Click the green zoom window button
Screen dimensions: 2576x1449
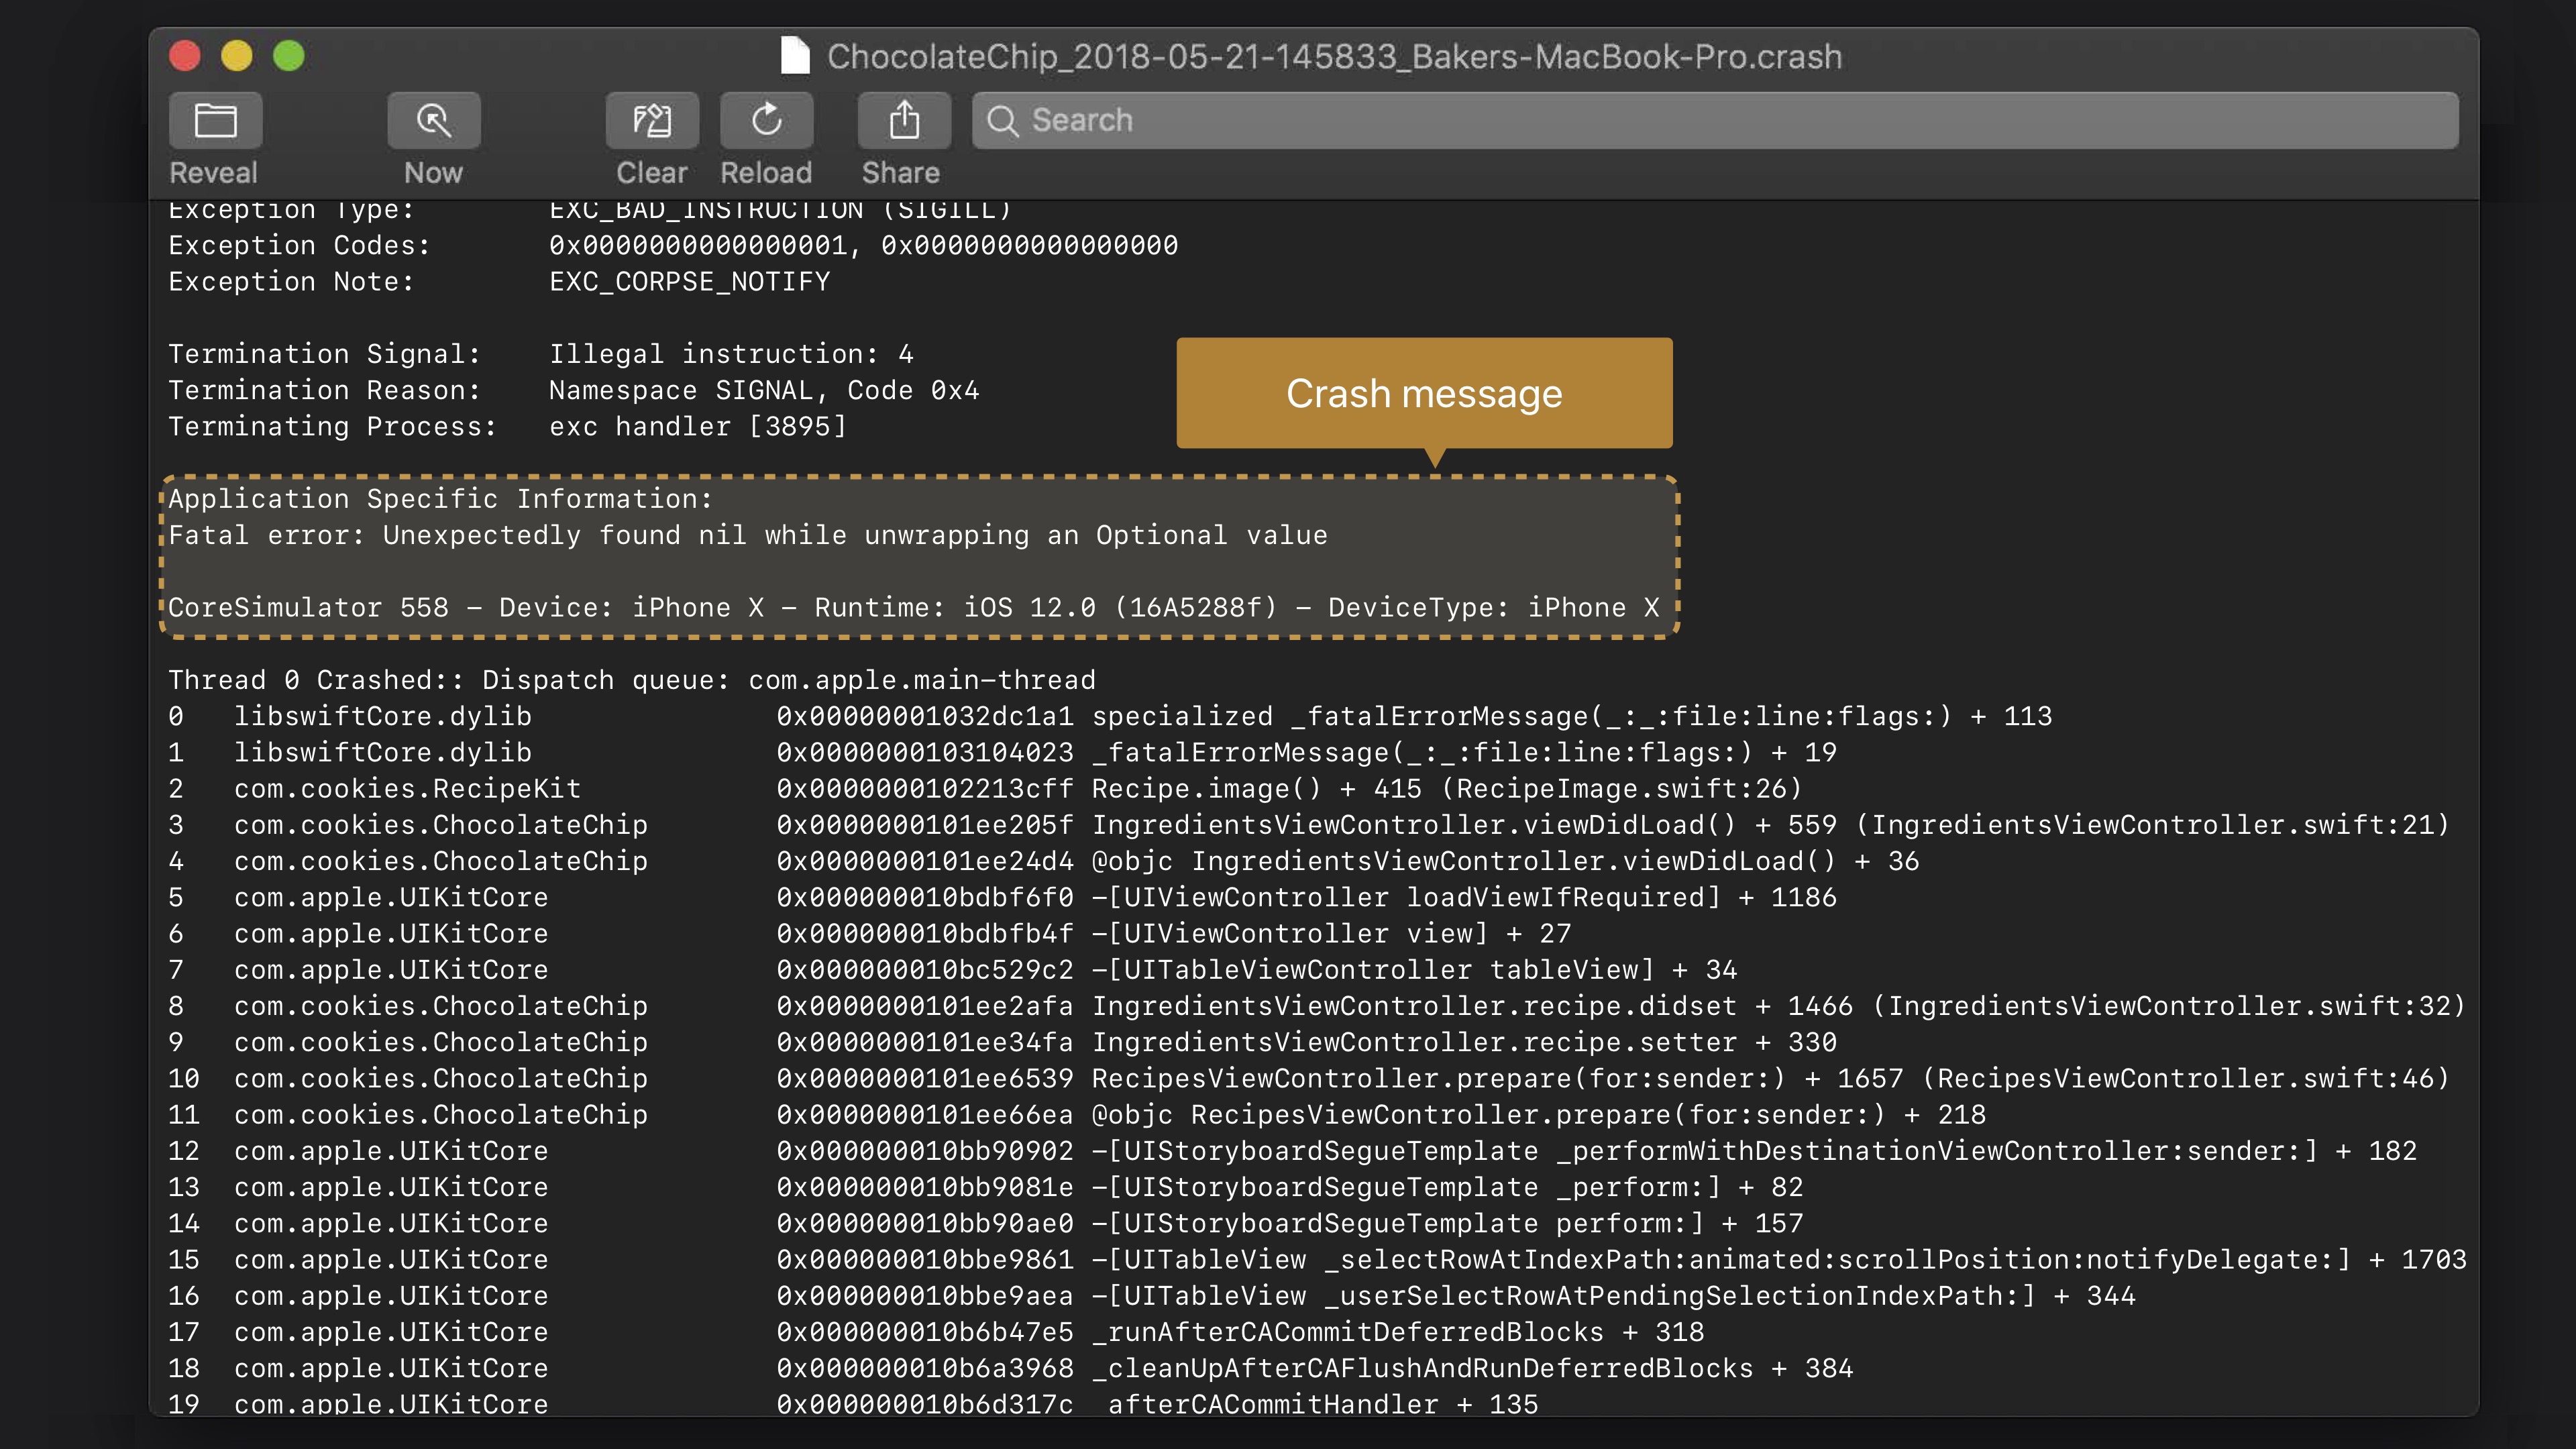click(x=289, y=56)
